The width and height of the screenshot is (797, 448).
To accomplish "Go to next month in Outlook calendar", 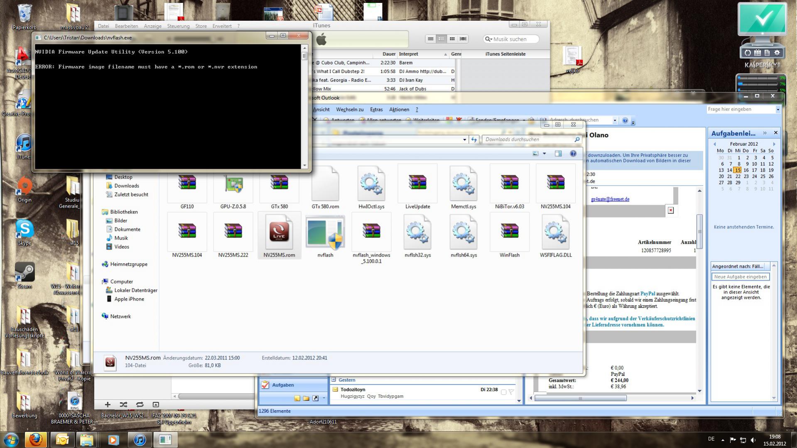I will pos(774,144).
